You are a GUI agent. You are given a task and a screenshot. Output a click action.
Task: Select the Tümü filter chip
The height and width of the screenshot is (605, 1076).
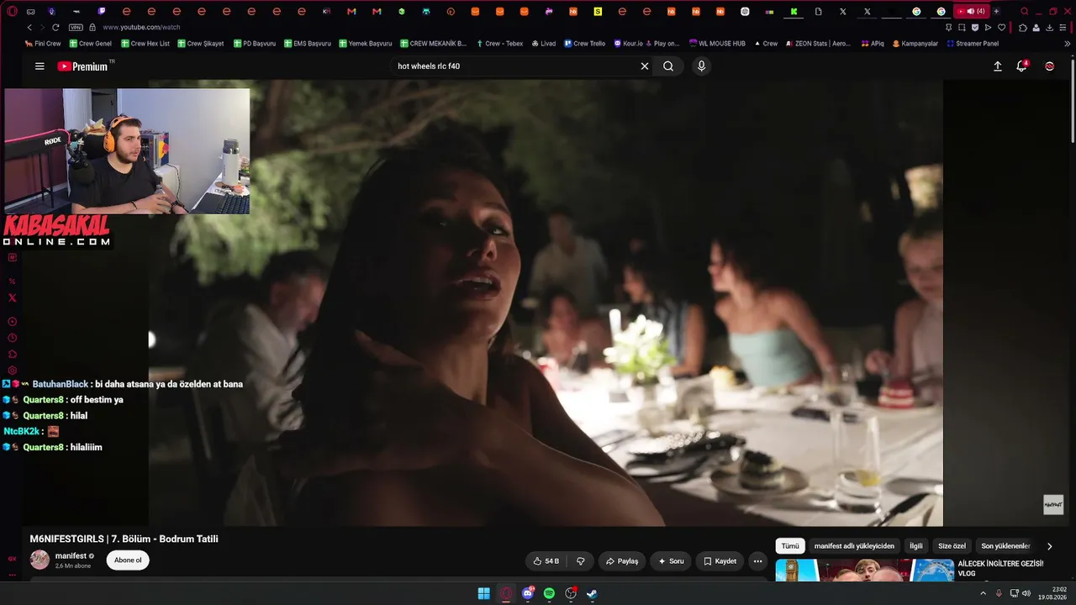tap(790, 546)
